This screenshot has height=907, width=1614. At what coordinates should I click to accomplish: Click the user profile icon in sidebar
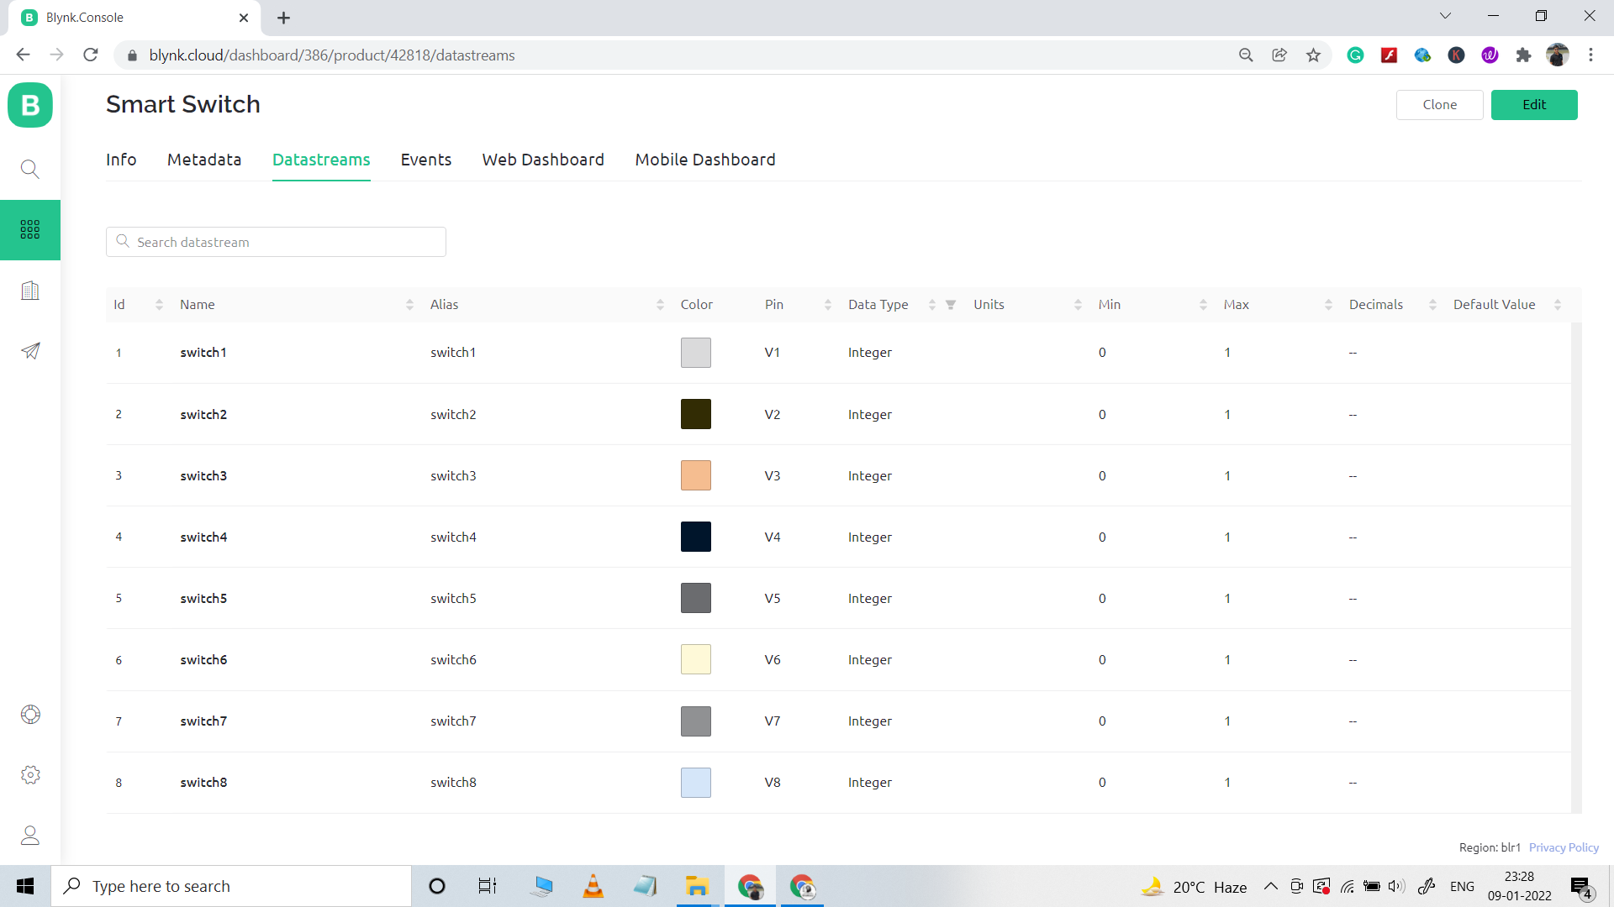(x=30, y=836)
